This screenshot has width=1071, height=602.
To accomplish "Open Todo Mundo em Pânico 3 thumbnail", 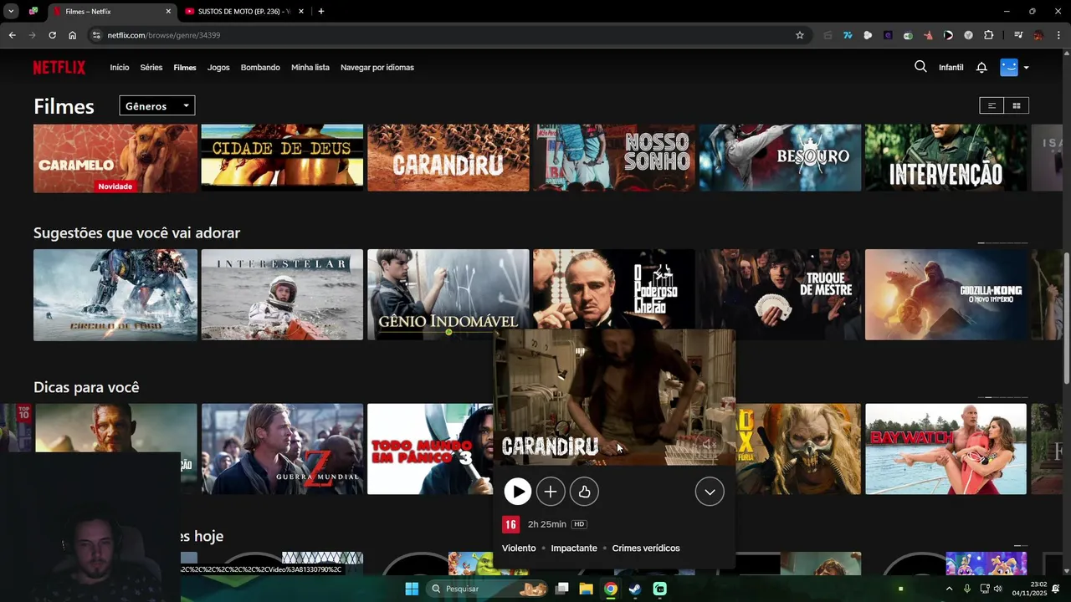I will [x=430, y=449].
